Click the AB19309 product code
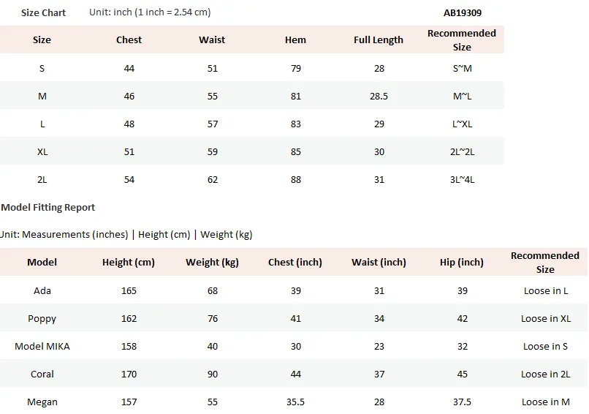 click(x=463, y=12)
